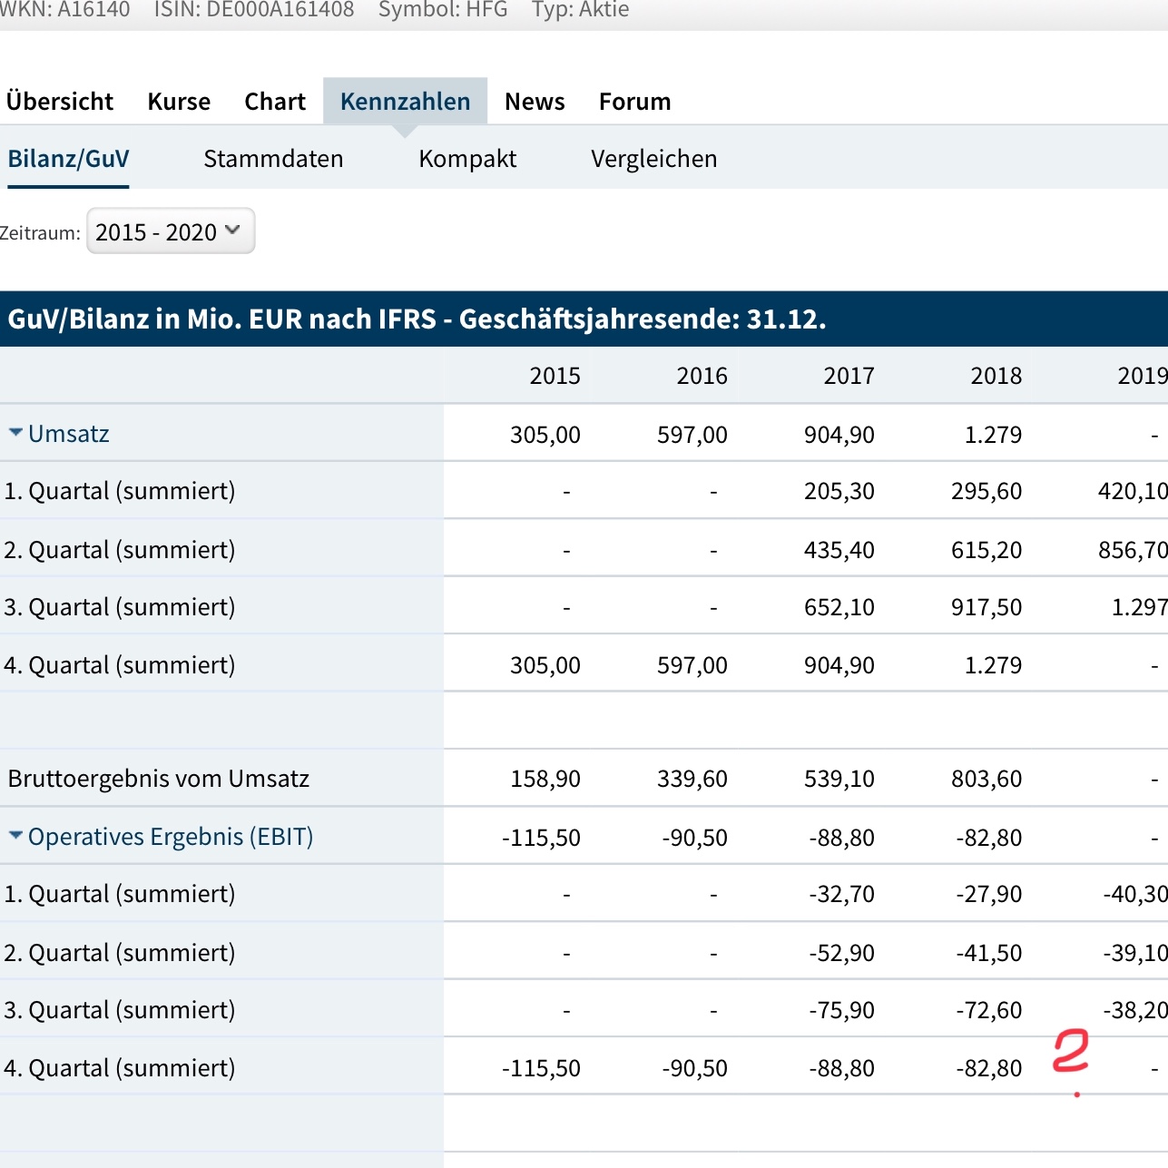Select the value 205,30
Viewport: 1168px width, 1168px height.
[839, 492]
